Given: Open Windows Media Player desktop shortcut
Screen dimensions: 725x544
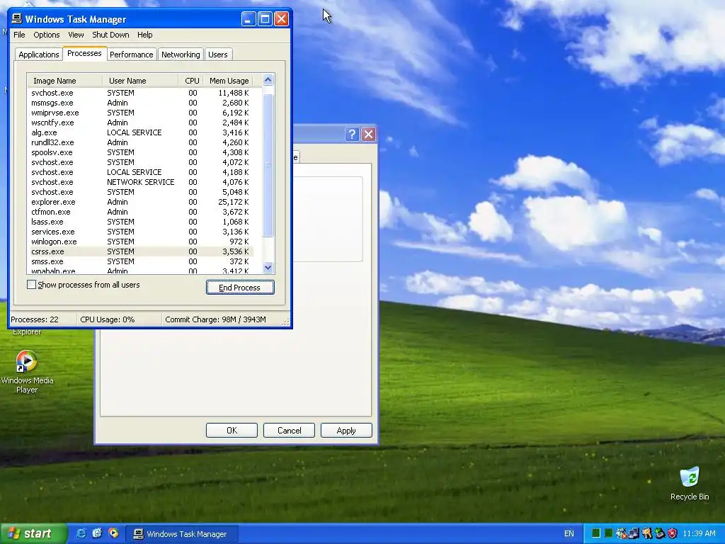Looking at the screenshot, I should tap(27, 372).
